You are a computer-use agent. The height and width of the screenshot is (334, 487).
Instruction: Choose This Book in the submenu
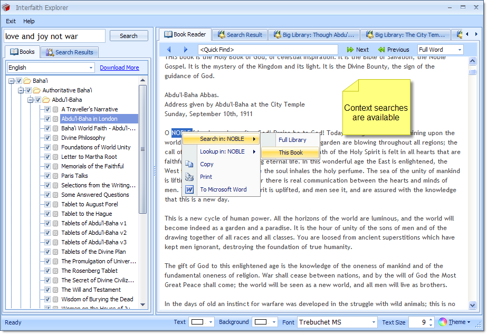(x=291, y=152)
